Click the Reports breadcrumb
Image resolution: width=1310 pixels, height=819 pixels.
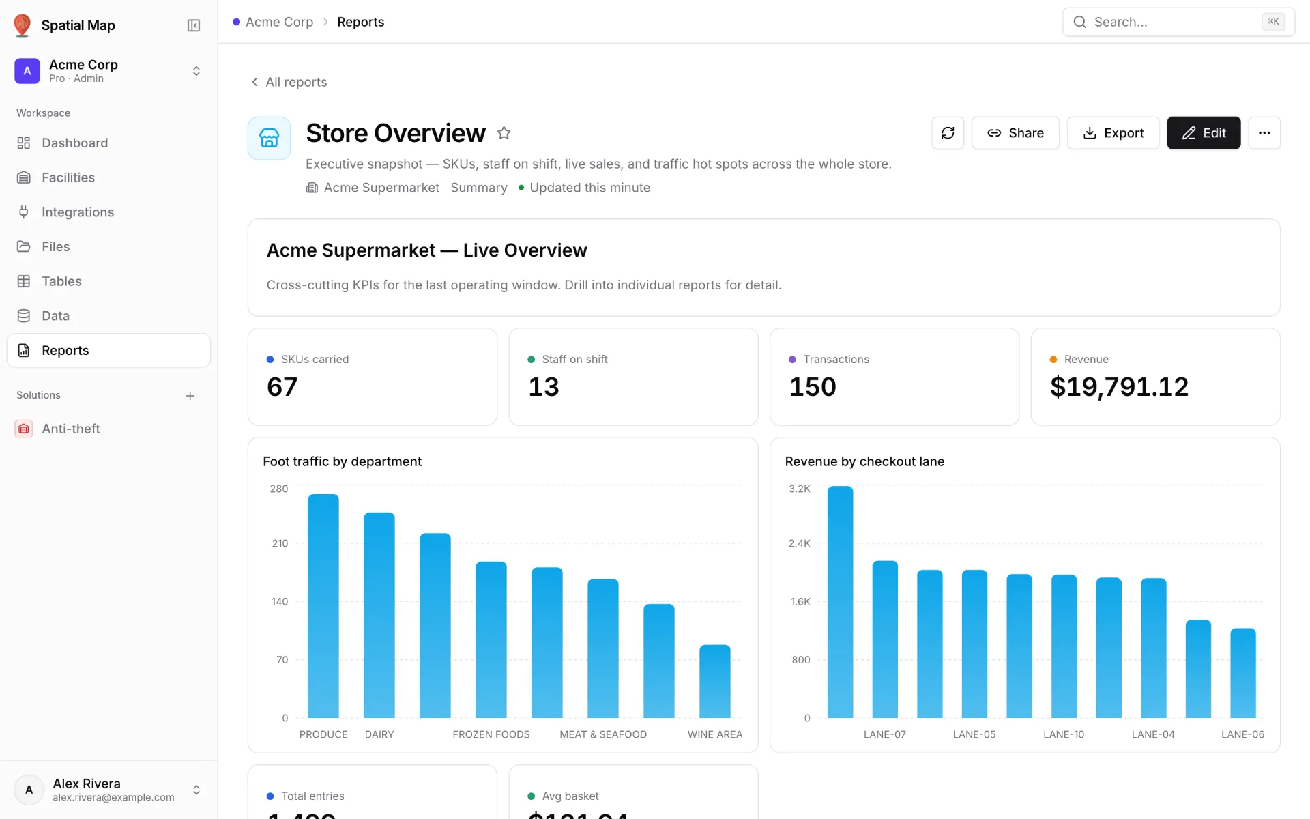[x=360, y=22]
